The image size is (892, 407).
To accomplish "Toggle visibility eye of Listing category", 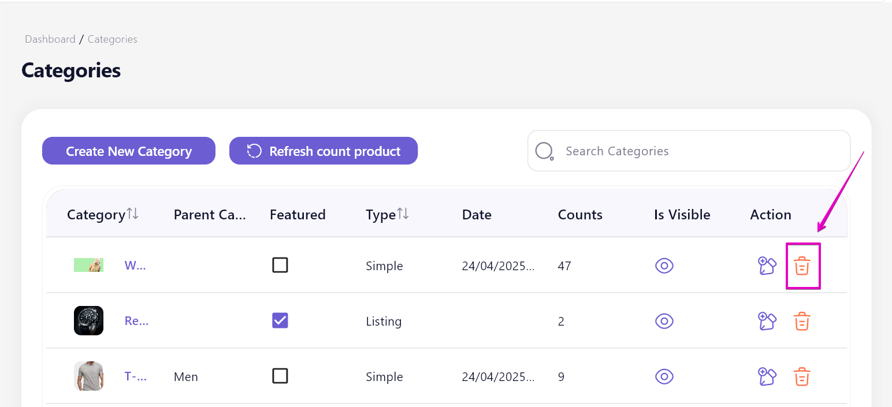I will tap(664, 322).
